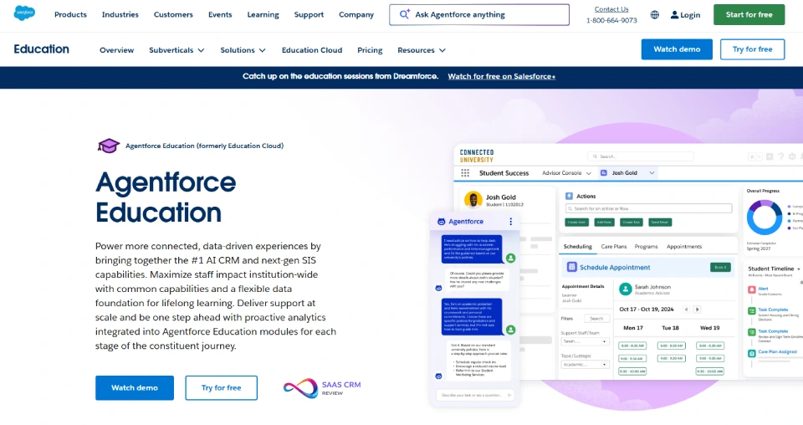The image size is (803, 425).
Task: Click the Login person icon
Action: tap(674, 15)
